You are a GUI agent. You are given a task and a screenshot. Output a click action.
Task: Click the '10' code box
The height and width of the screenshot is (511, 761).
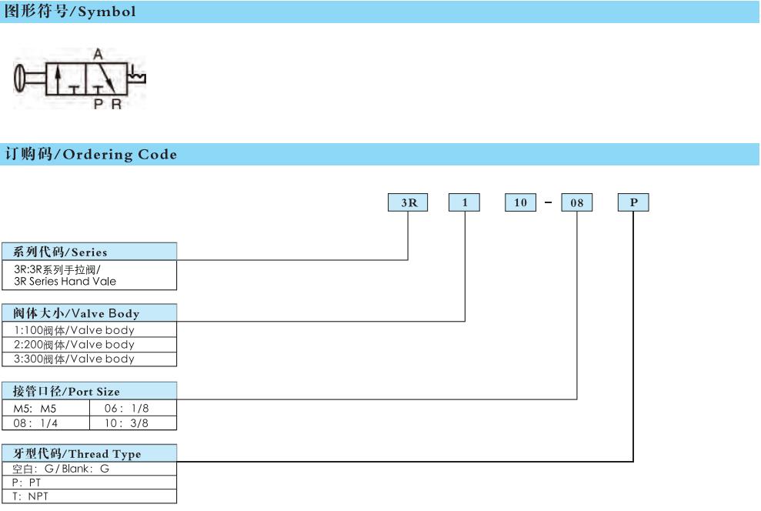click(x=520, y=202)
